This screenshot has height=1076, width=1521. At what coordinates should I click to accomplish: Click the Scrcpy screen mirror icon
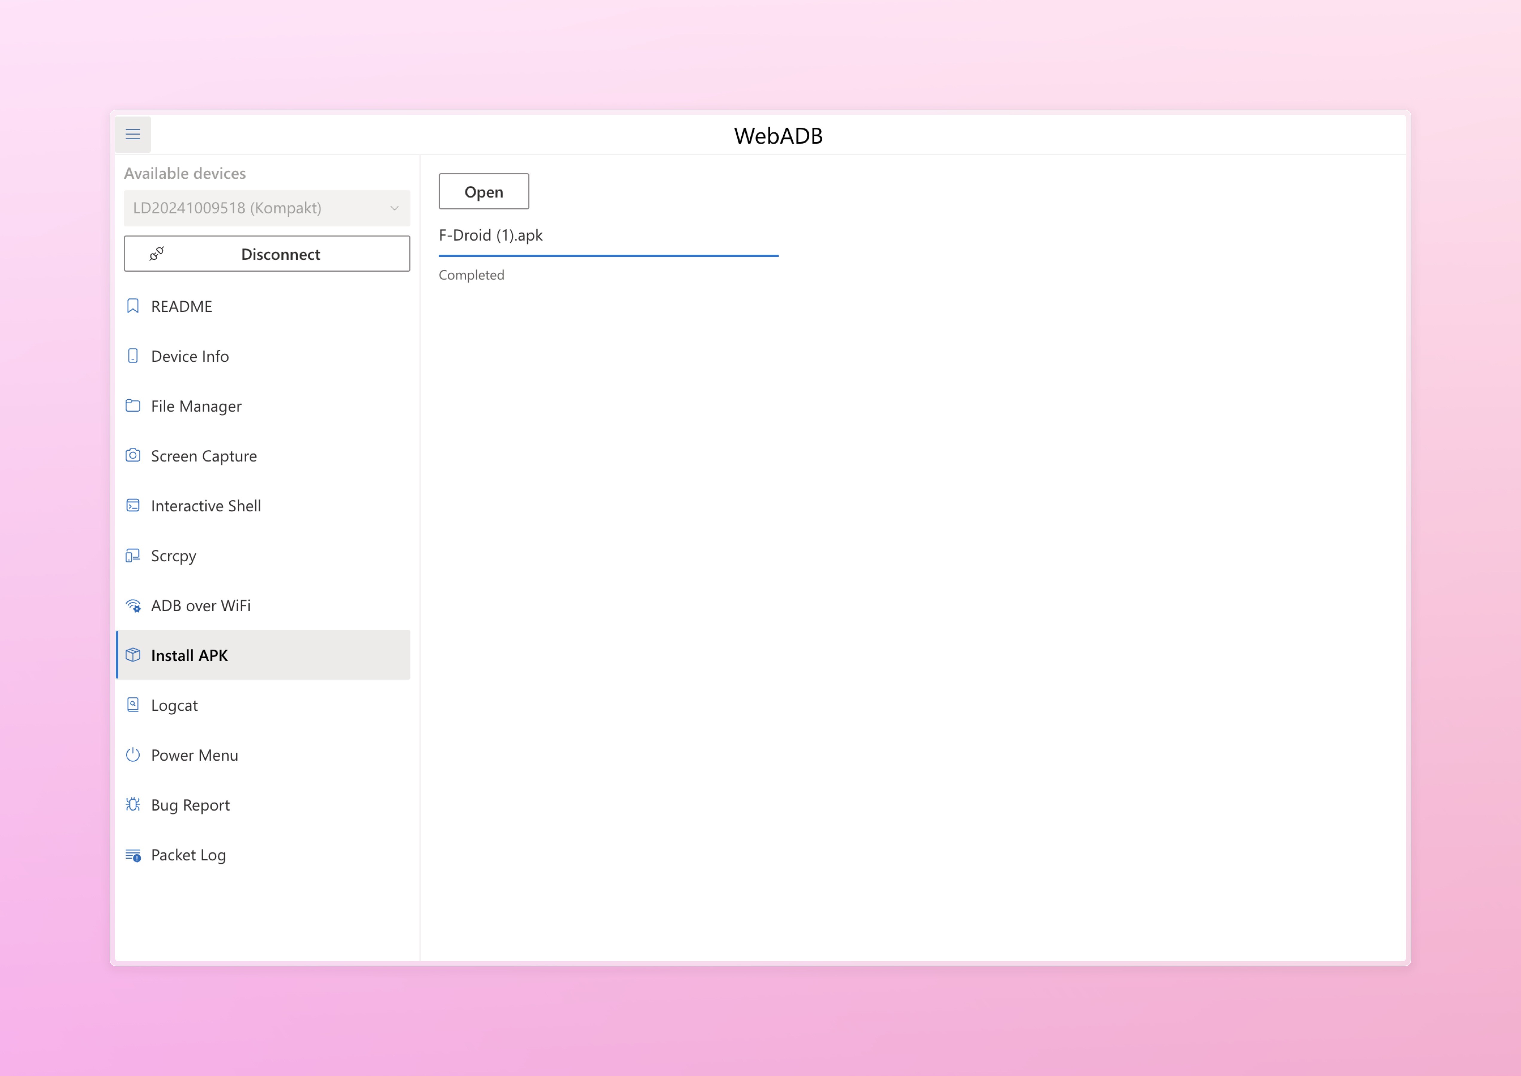(x=132, y=555)
